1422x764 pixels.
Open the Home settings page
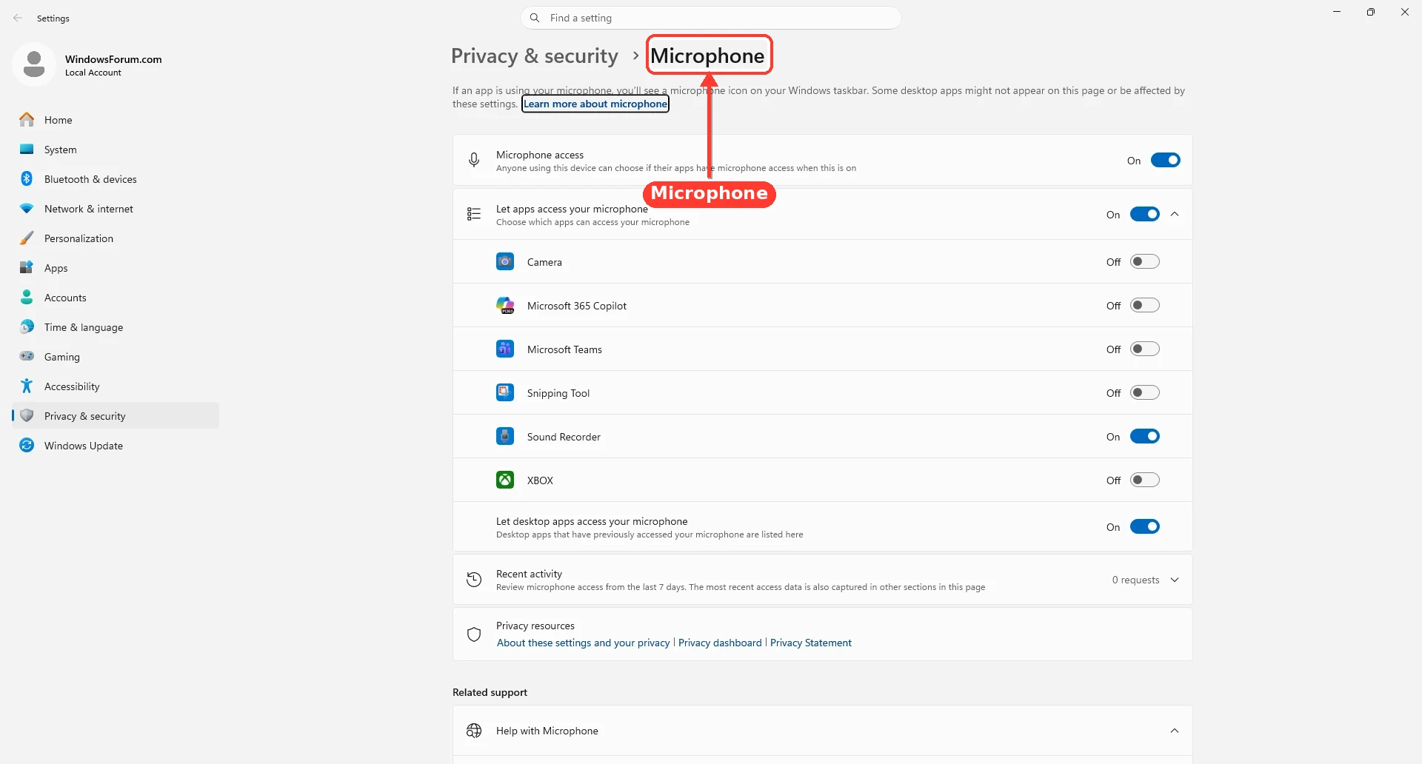tap(116, 119)
